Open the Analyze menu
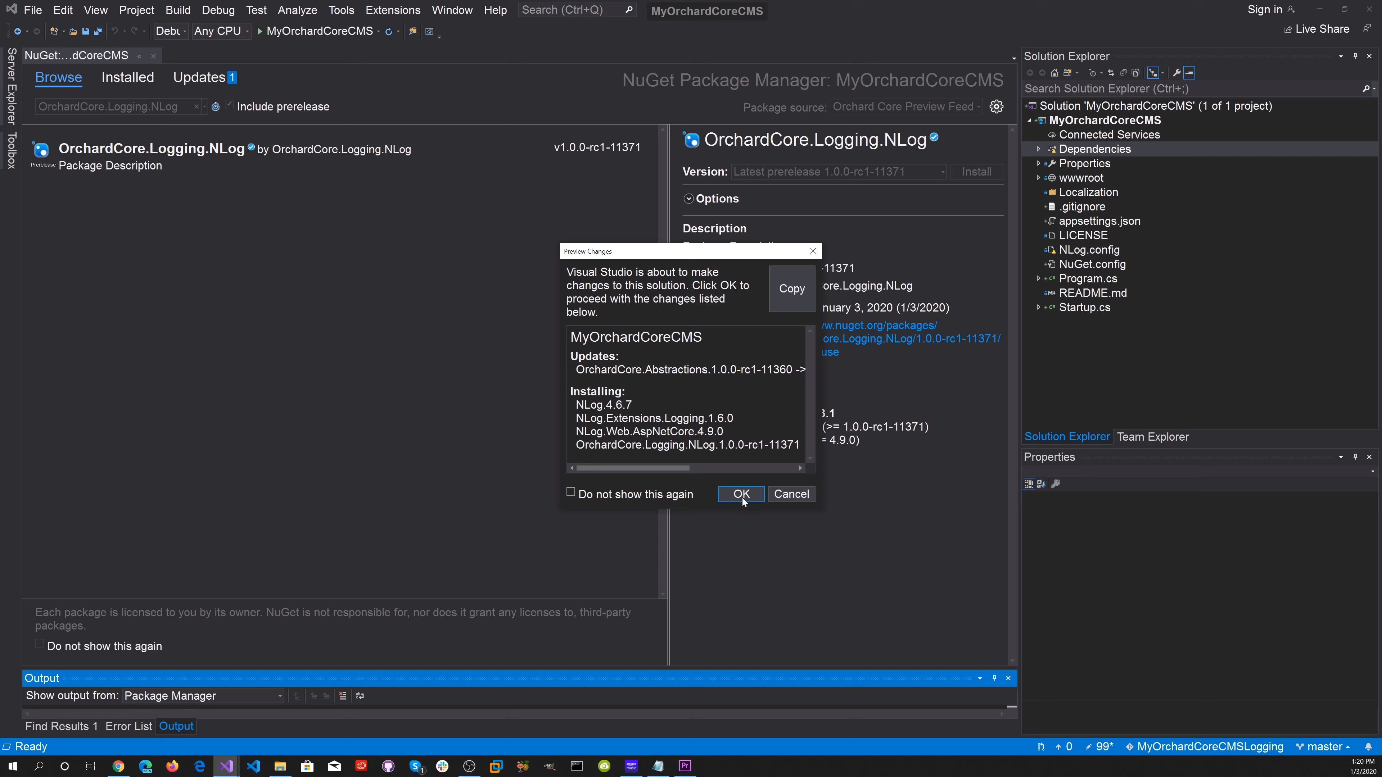The image size is (1382, 777). pyautogui.click(x=297, y=10)
